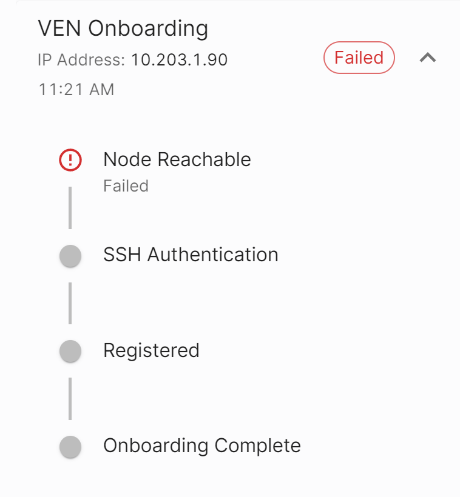Click the gray SSH Authentication step circle
This screenshot has height=497, width=460.
[x=70, y=255]
